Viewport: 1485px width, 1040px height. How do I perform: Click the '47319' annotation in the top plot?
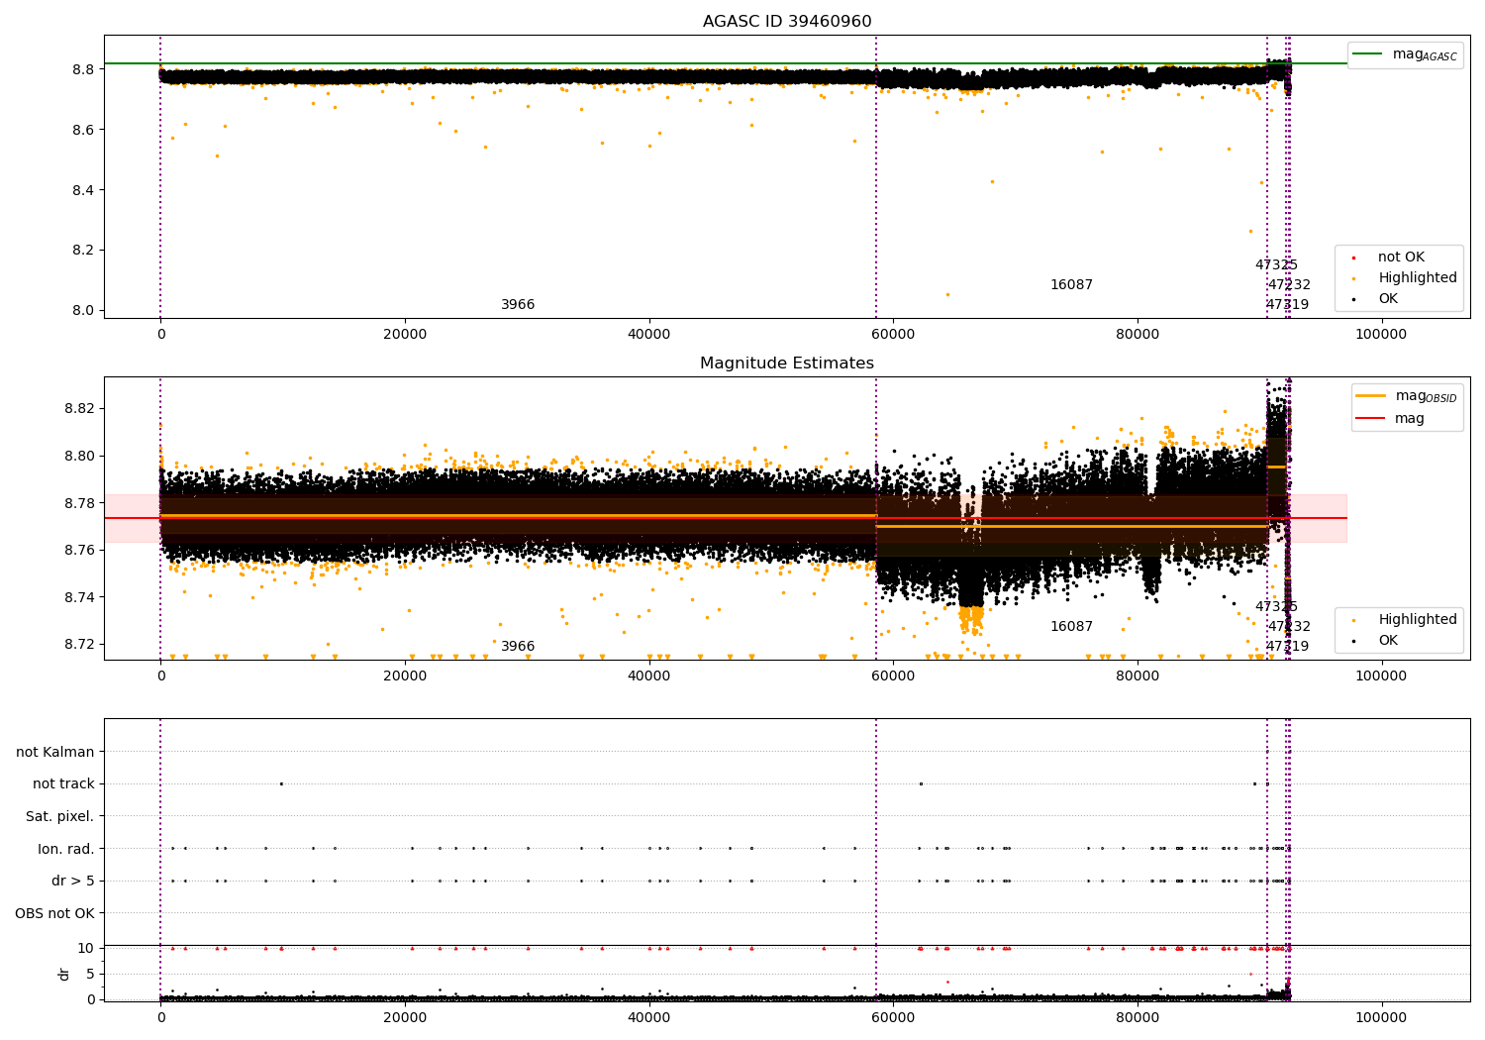(x=1287, y=305)
